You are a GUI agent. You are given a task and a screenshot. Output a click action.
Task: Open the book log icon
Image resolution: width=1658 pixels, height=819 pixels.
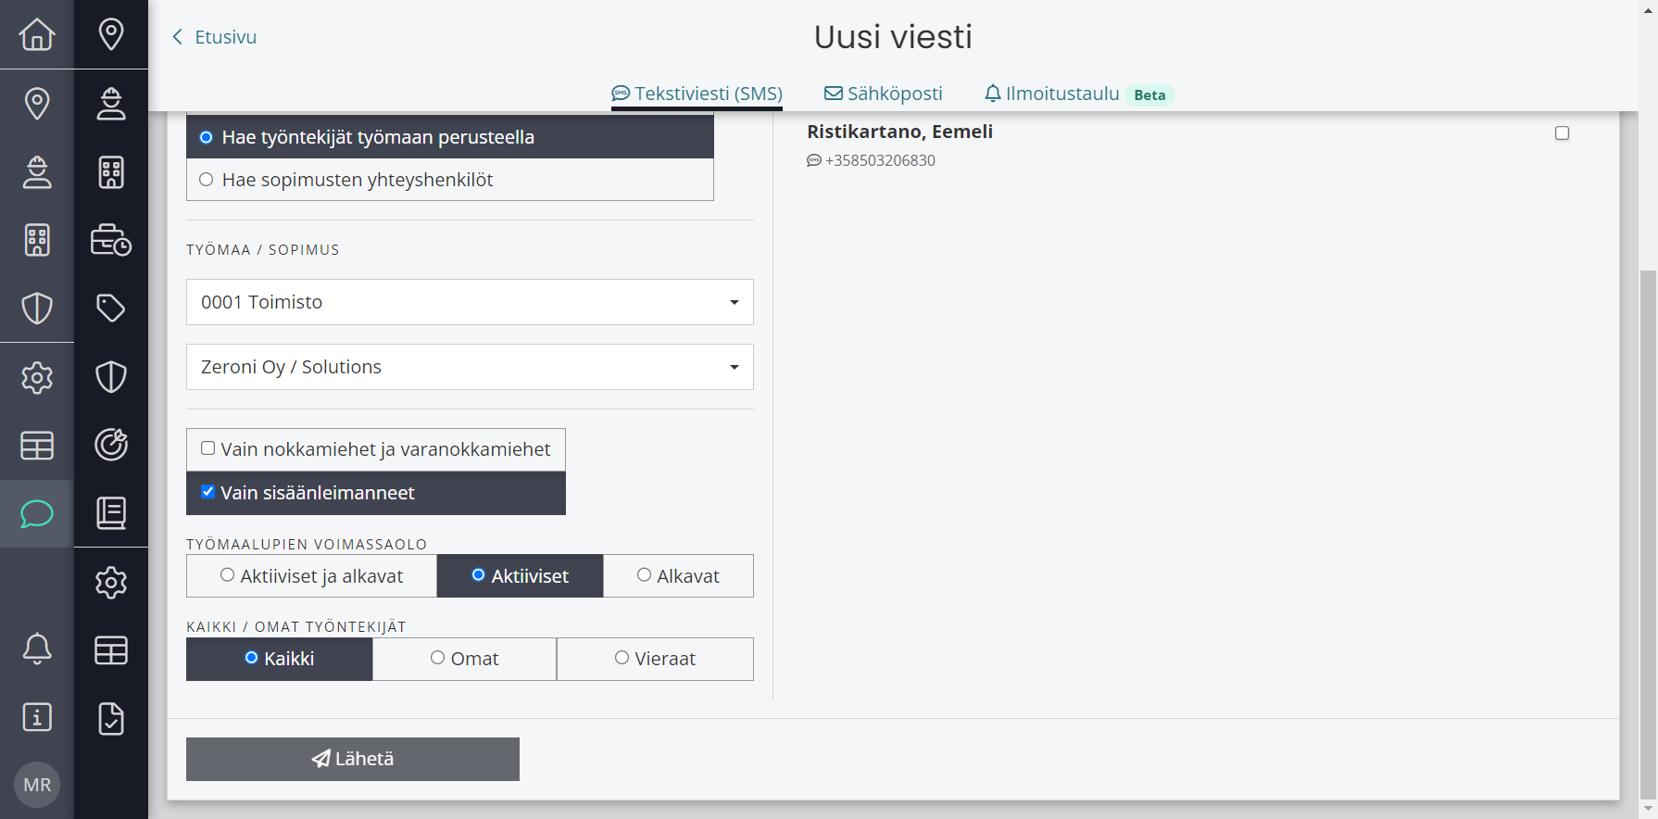pyautogui.click(x=111, y=513)
